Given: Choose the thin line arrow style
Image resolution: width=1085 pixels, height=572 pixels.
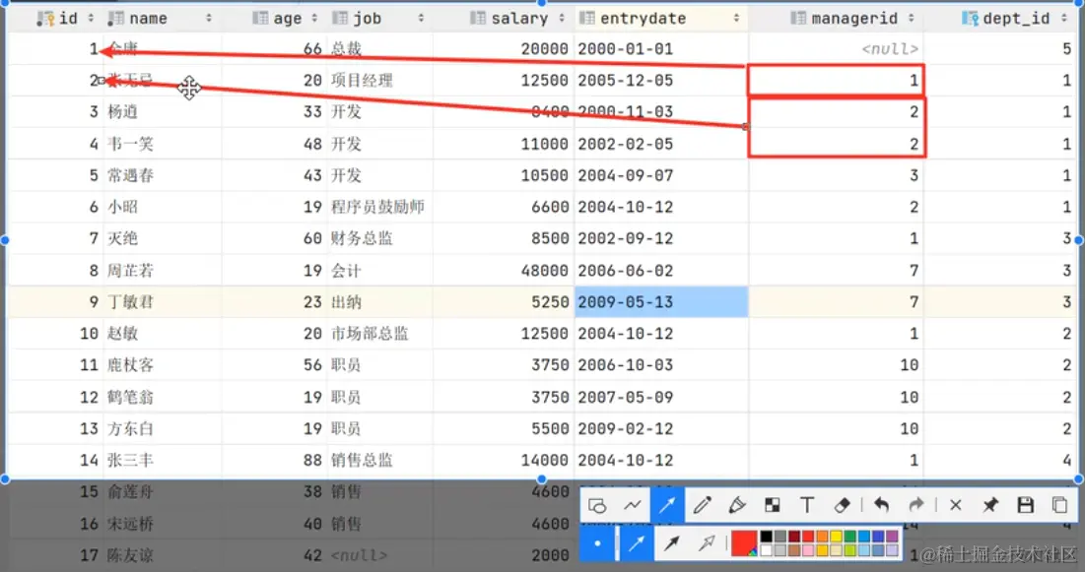Looking at the screenshot, I should 637,543.
